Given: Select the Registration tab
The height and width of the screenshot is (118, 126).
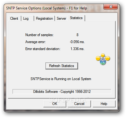Looking at the screenshot, I should click(x=45, y=19).
